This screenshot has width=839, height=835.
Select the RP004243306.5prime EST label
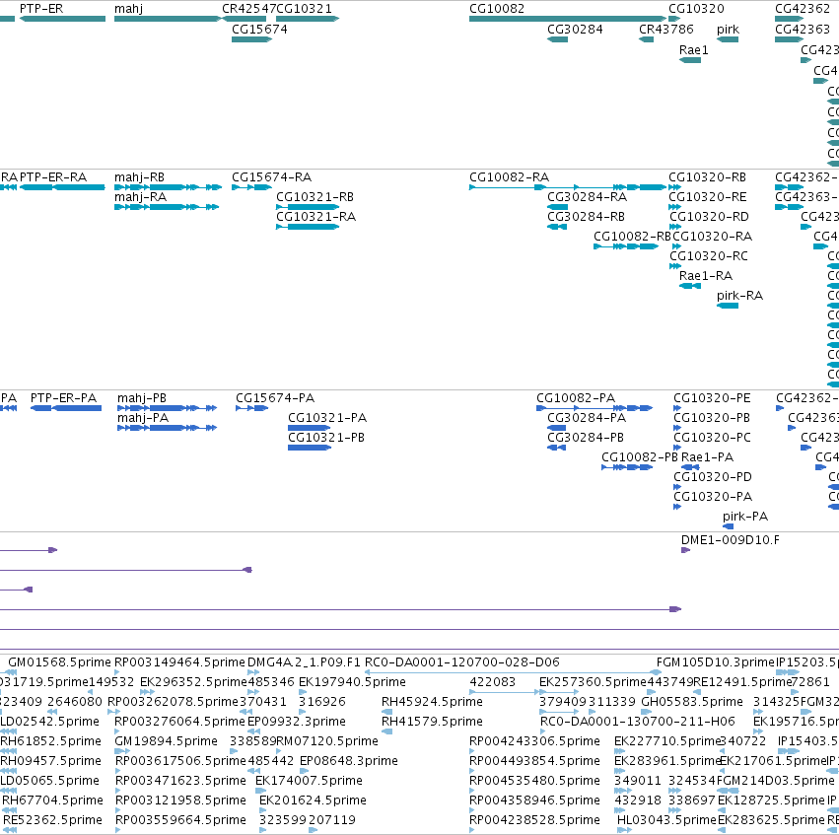pos(534,741)
